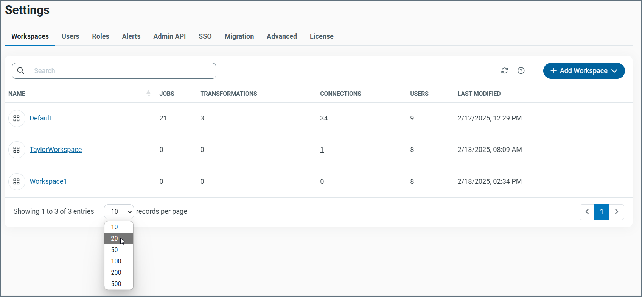Screen dimensions: 642x297
Task: Go to the previous page arrow
Action: point(587,212)
